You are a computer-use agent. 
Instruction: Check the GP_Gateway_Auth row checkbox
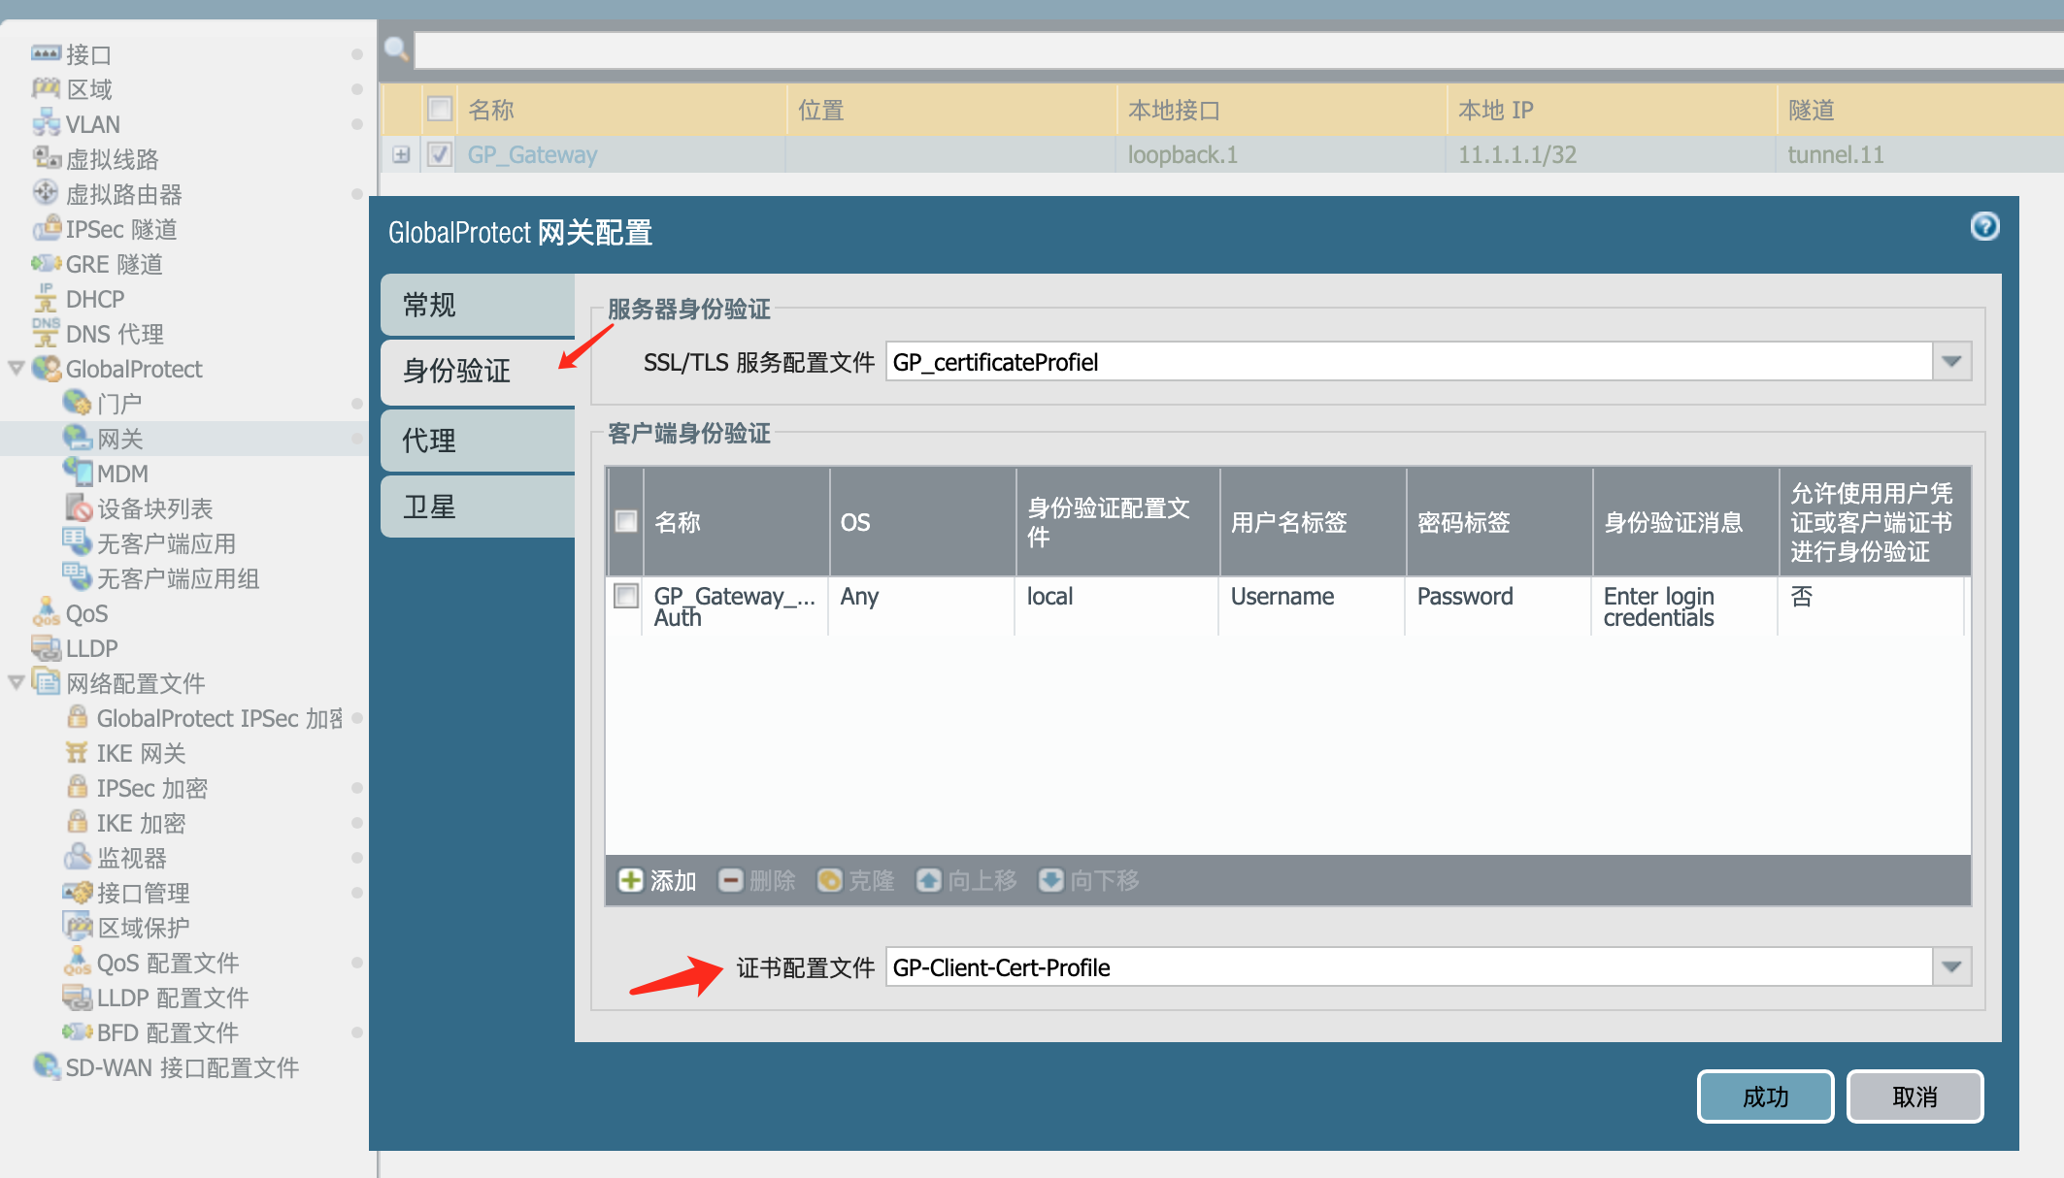[626, 595]
